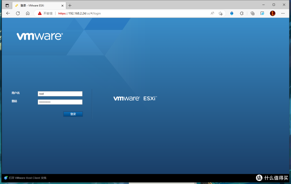Click the 不安全 security warning indicator
The height and width of the screenshot is (184, 291).
pos(45,13)
